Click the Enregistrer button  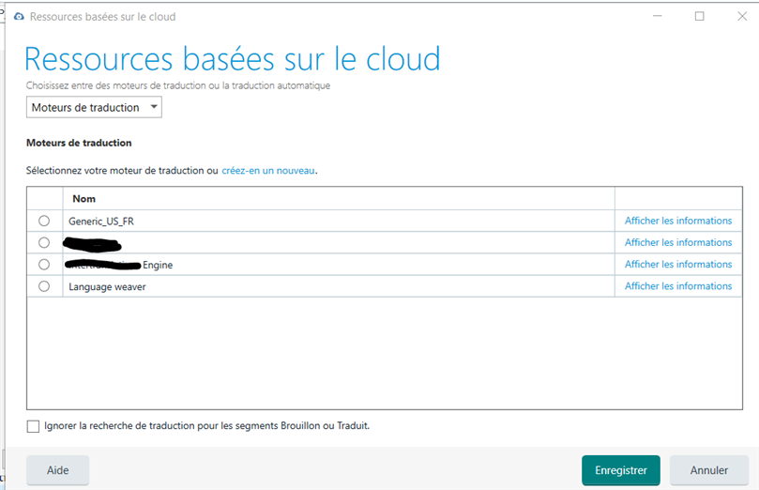(x=621, y=470)
